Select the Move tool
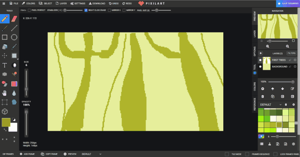This screenshot has width=300, height=157. click(x=5, y=56)
